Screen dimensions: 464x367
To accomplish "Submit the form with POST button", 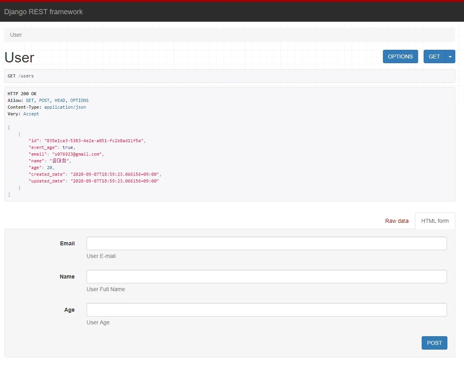I will click(x=434, y=343).
